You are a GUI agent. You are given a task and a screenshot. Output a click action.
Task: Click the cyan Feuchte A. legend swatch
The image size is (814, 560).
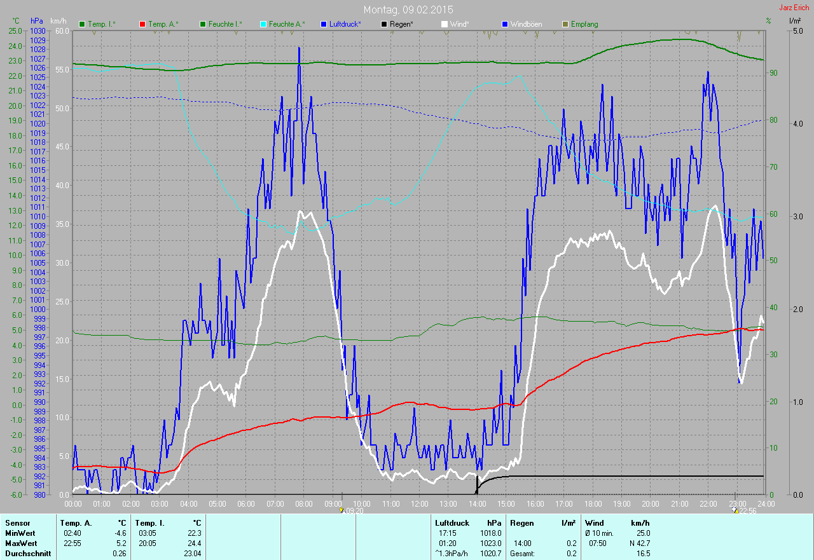263,24
